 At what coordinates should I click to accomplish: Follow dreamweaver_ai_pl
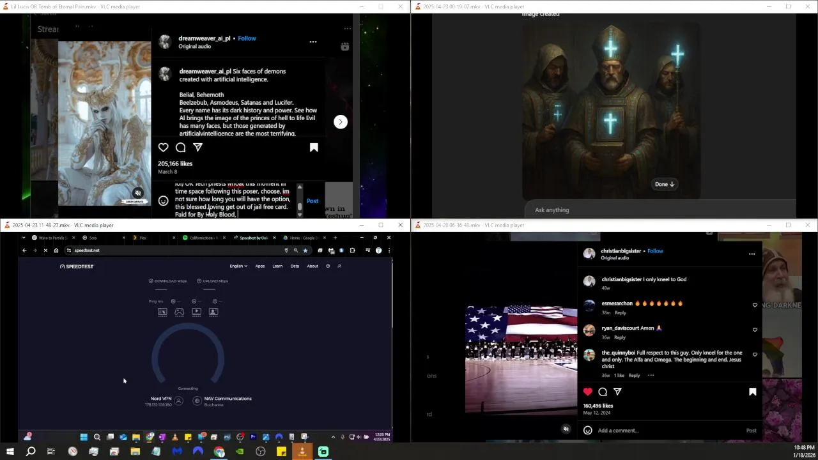[247, 38]
